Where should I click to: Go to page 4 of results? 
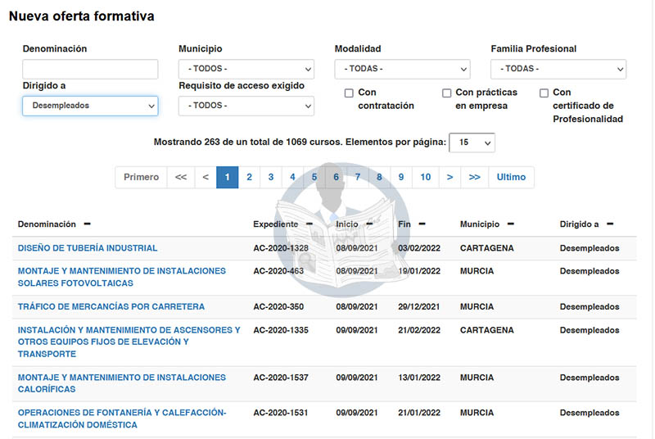coord(292,177)
